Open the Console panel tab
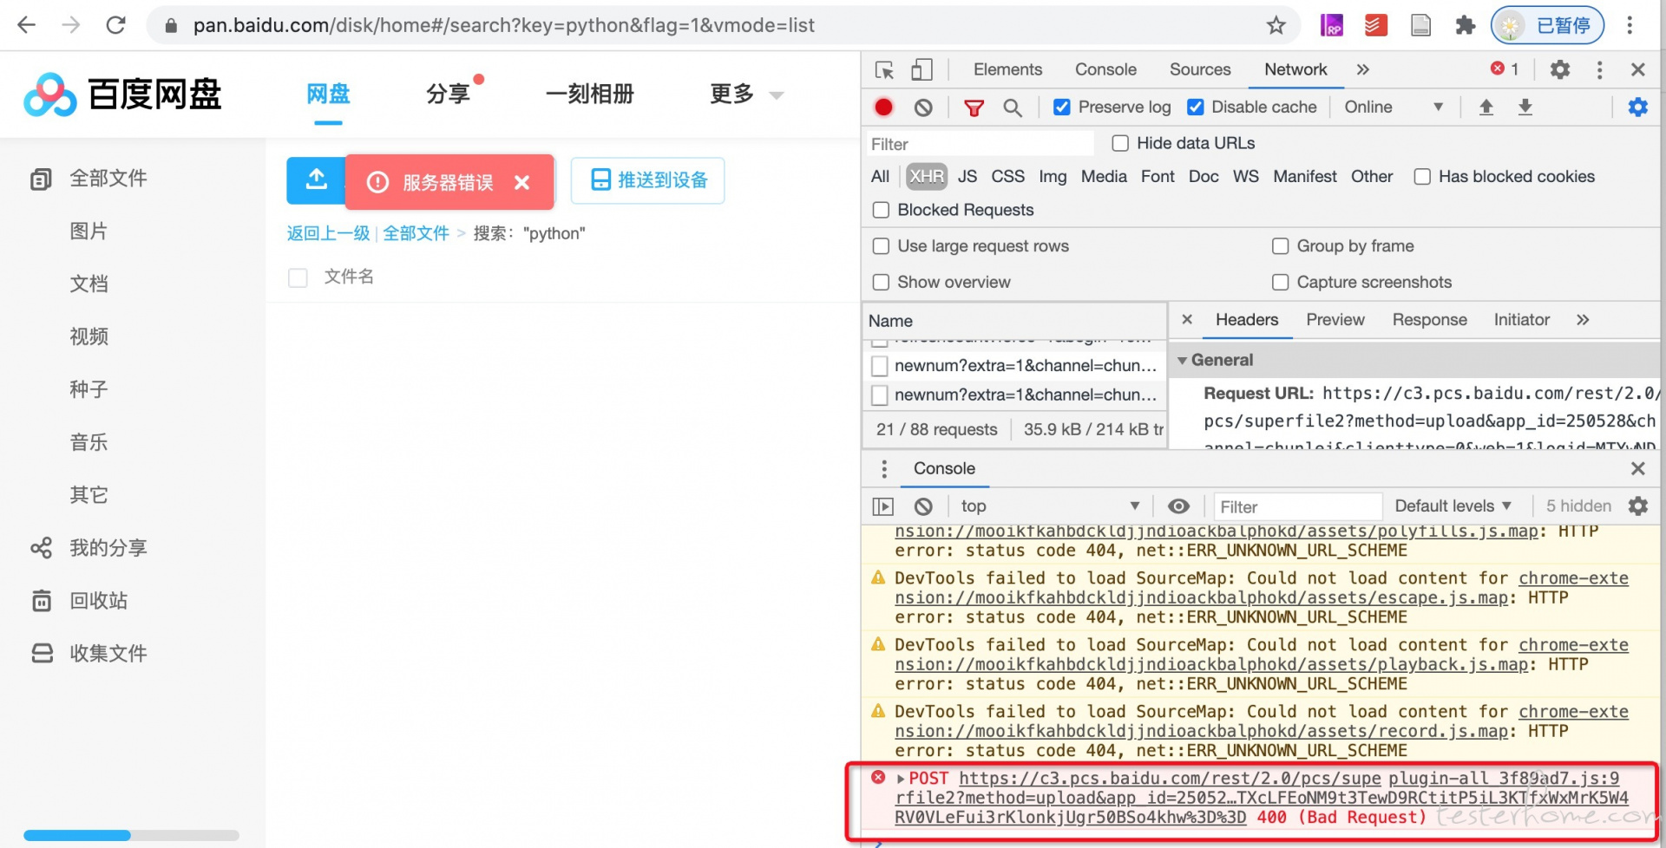This screenshot has width=1666, height=848. pos(1105,69)
